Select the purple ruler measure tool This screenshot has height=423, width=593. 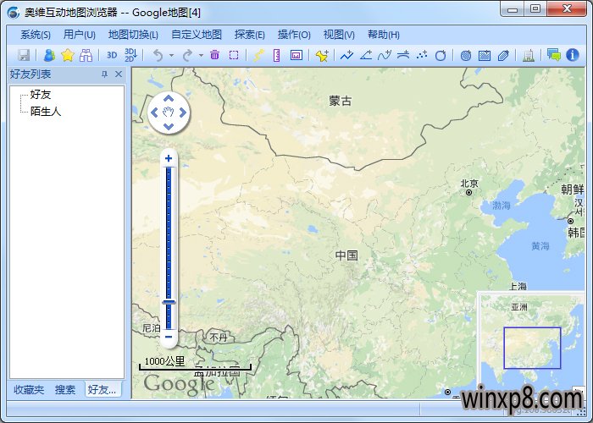(x=277, y=55)
